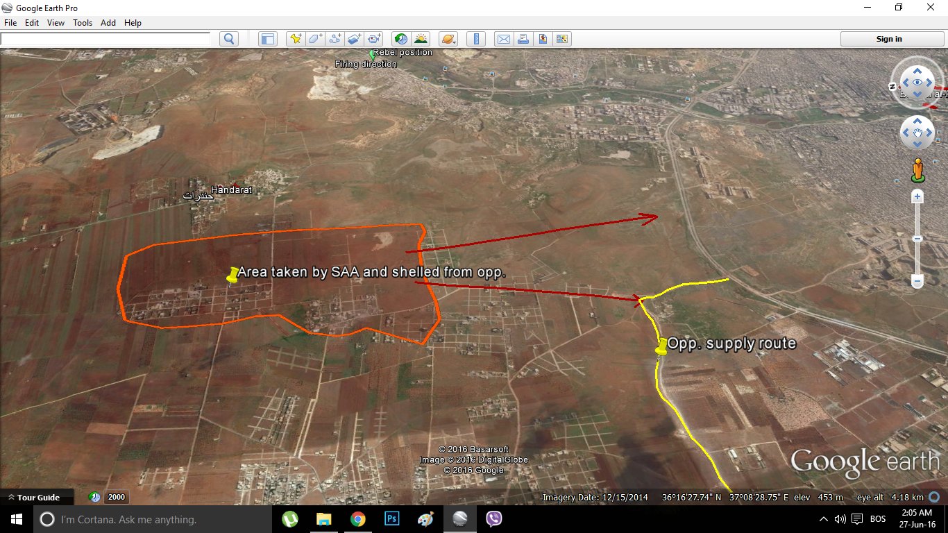Click the Print toolbar icon
The height and width of the screenshot is (533, 948).
523,39
